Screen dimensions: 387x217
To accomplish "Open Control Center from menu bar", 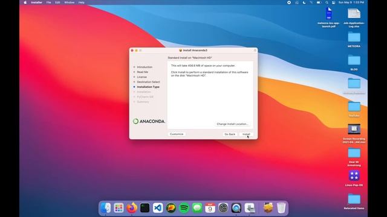I will pos(334,2).
